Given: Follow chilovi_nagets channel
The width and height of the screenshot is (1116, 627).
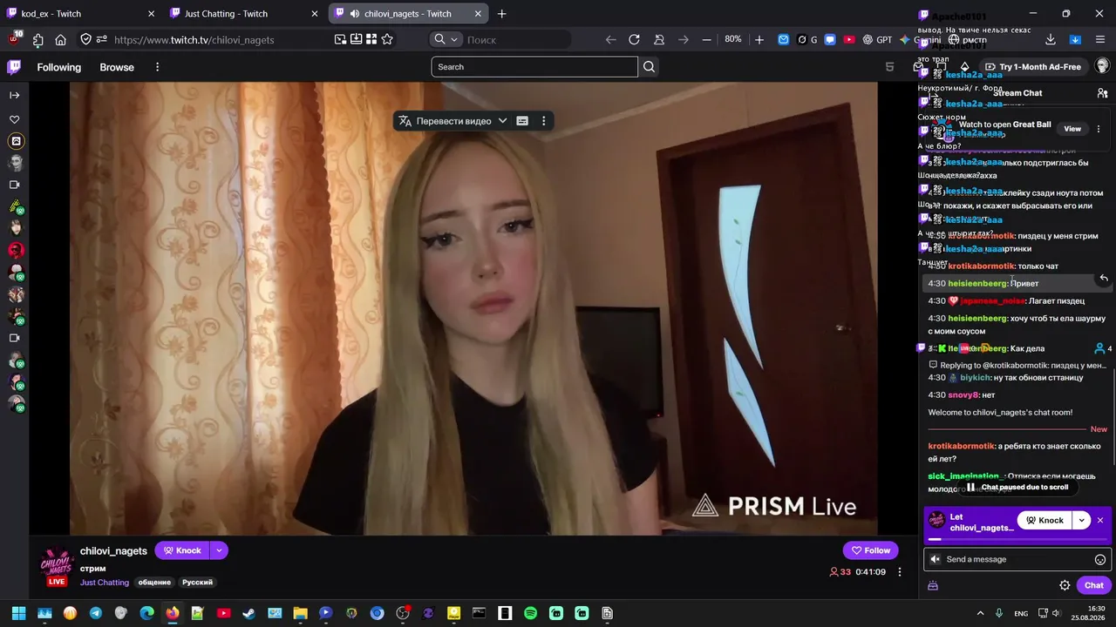Looking at the screenshot, I should tap(870, 550).
